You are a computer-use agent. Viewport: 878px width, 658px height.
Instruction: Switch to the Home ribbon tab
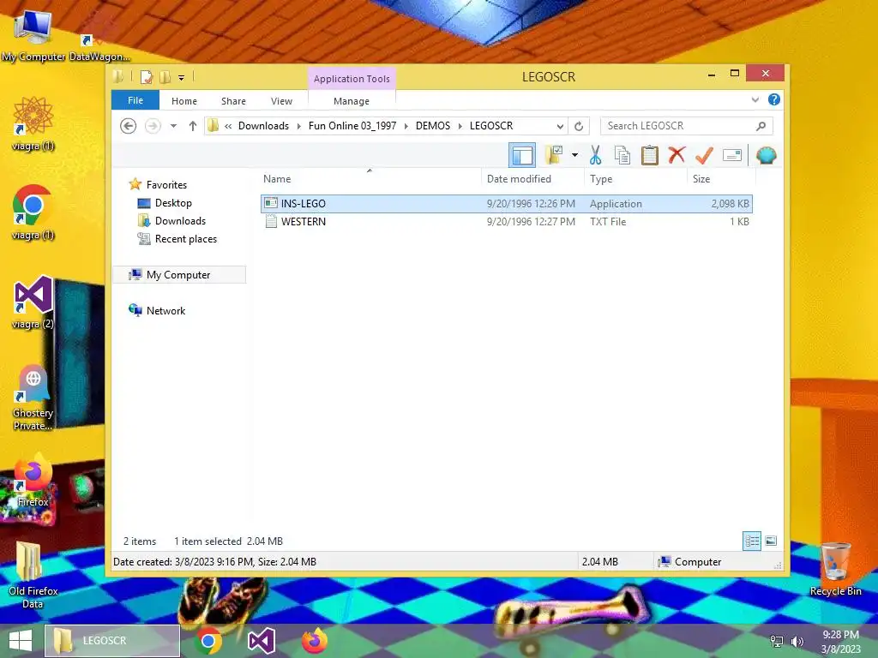184,101
